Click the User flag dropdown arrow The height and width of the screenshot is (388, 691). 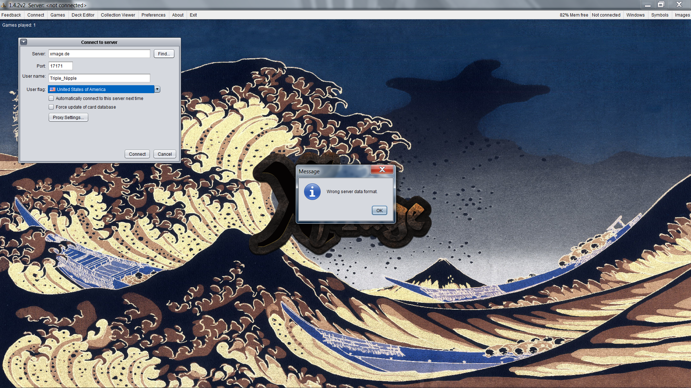pyautogui.click(x=157, y=89)
